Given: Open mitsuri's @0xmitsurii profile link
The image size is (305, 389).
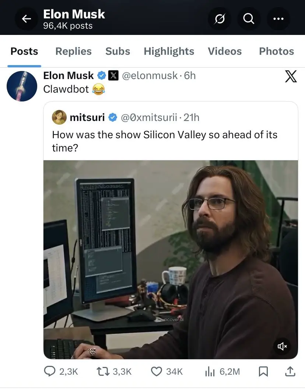Looking at the screenshot, I should (149, 117).
